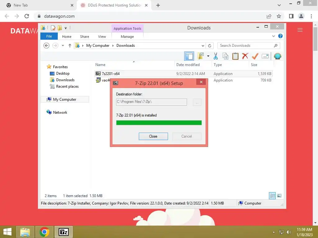The image size is (318, 238).
Task: Open the DataWagon site hamburger menu
Action: pos(300,30)
